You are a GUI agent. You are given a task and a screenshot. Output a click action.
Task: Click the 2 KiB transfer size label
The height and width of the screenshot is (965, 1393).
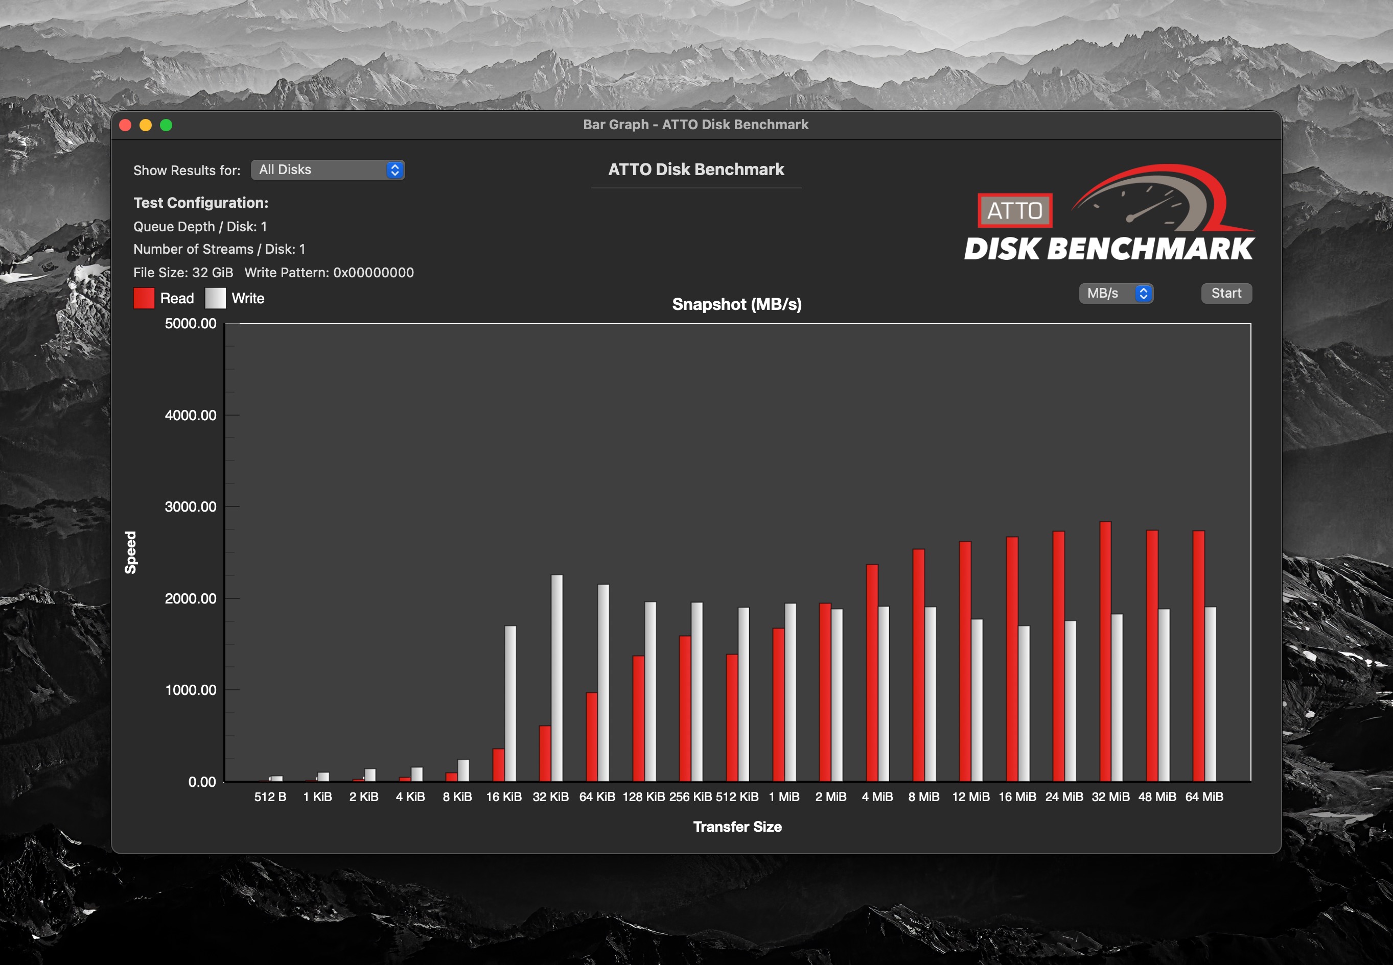364,797
